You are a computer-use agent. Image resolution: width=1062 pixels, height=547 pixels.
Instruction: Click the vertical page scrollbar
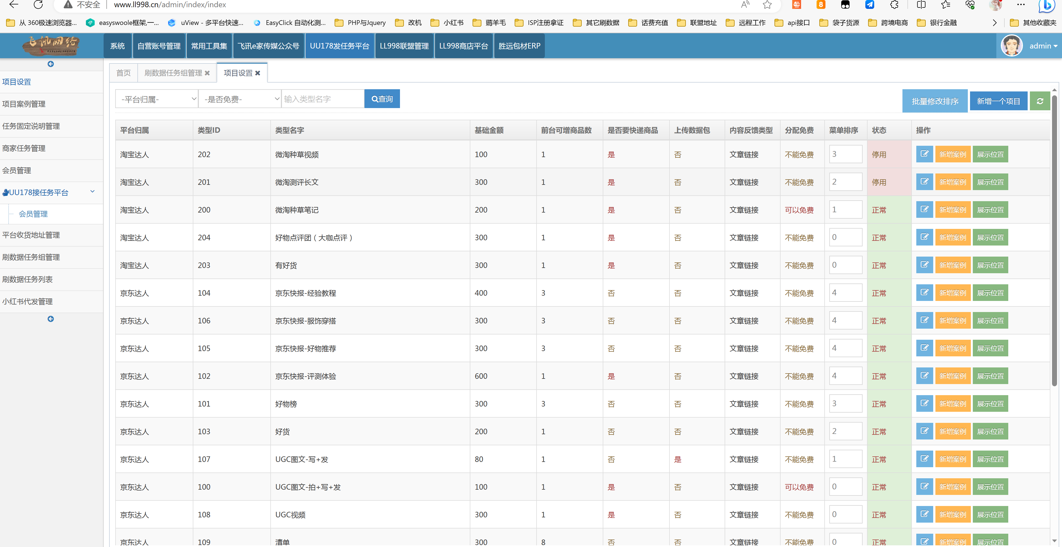coord(1054,241)
